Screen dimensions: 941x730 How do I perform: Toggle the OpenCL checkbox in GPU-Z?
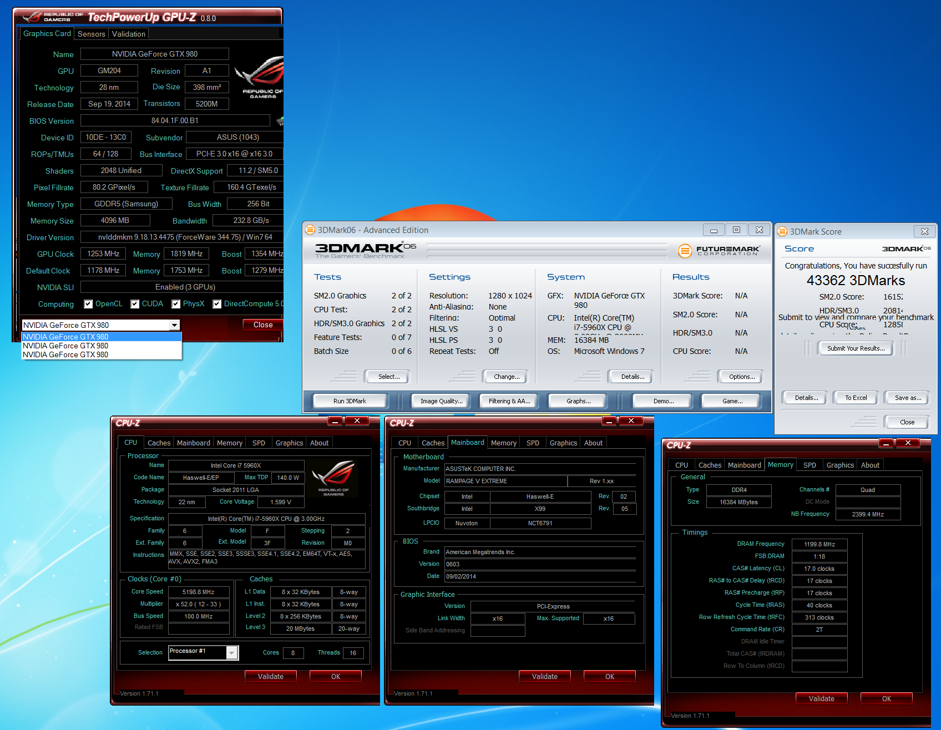88,304
